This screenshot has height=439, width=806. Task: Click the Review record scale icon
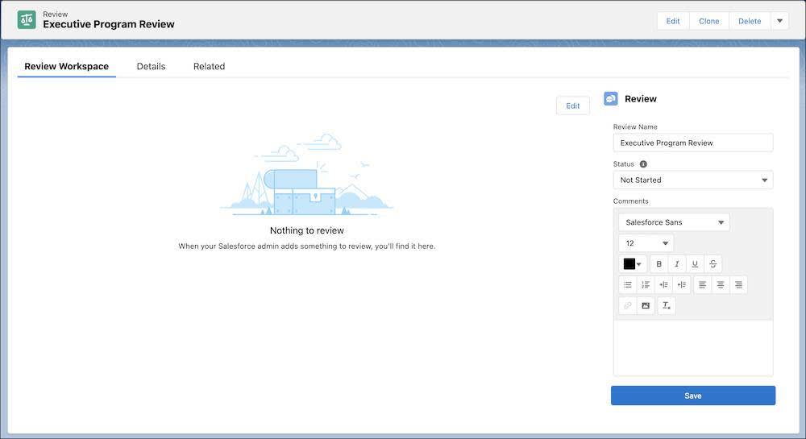click(27, 20)
